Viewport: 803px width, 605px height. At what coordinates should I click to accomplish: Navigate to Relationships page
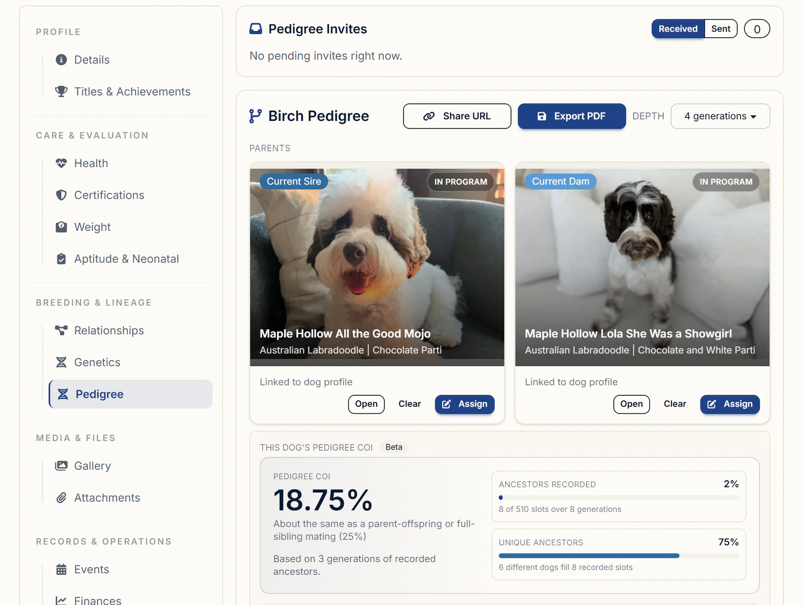coord(109,330)
